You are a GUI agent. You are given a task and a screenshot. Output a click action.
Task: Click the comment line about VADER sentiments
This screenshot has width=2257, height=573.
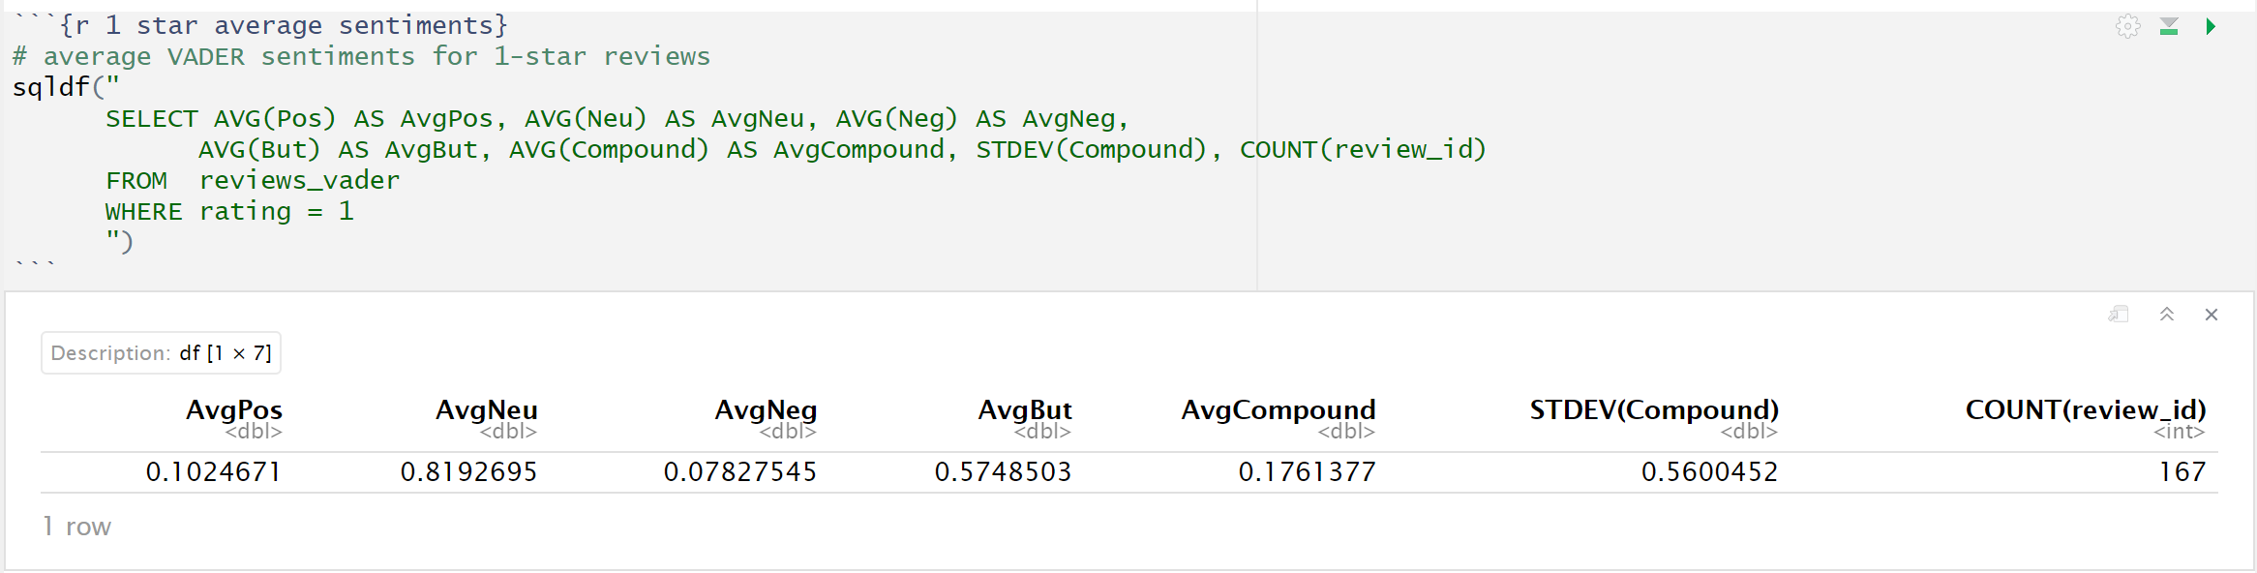click(361, 56)
